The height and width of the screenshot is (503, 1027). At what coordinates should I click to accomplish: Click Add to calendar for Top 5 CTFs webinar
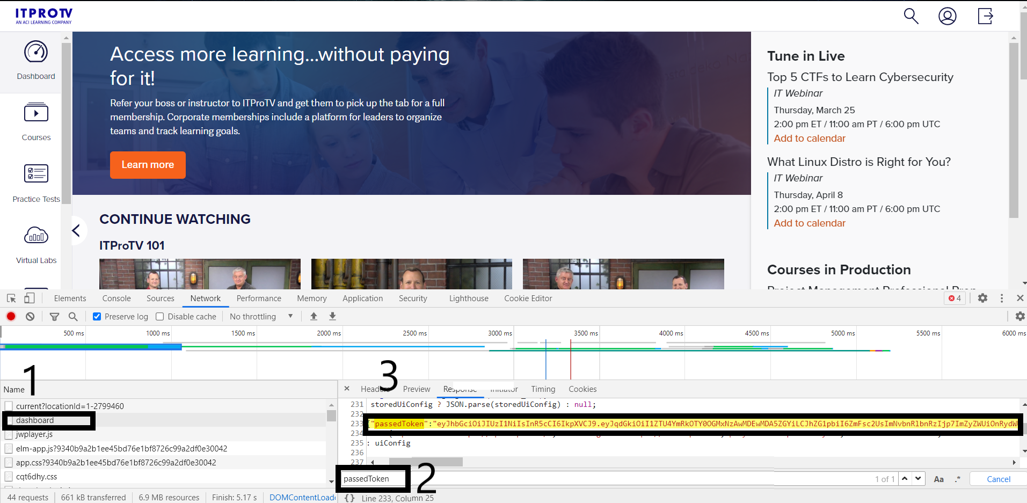point(810,138)
